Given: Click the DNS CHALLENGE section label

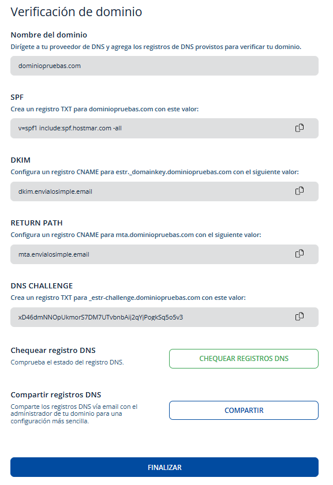Looking at the screenshot, I should point(42,285).
